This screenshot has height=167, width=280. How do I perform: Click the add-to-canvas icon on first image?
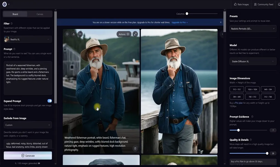click(67, 34)
